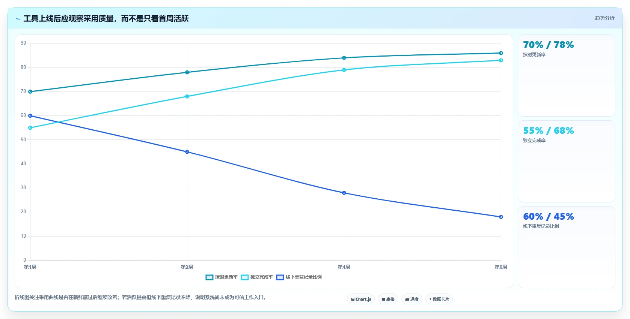Click the 20 y-axis label
The image size is (630, 319).
pos(23,212)
